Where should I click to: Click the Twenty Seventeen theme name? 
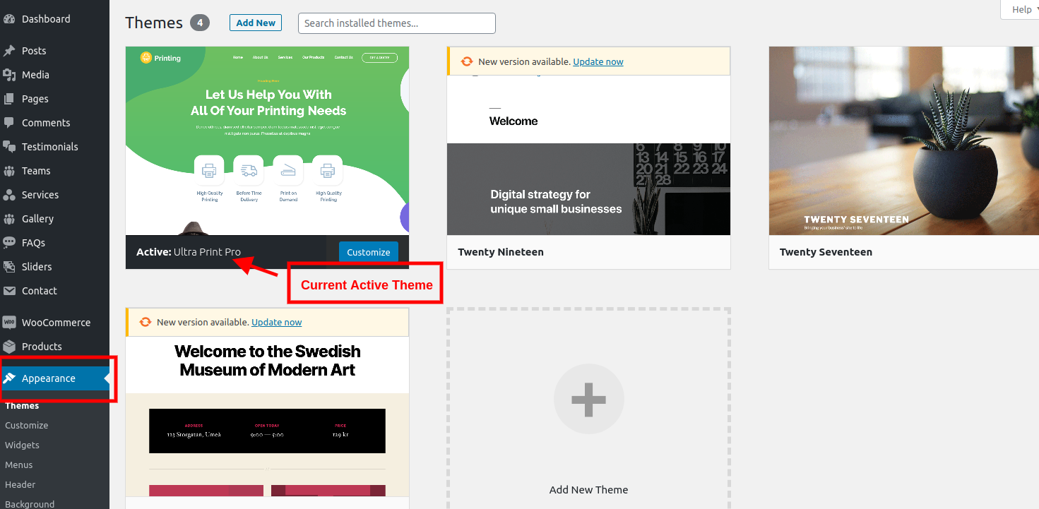pos(826,252)
